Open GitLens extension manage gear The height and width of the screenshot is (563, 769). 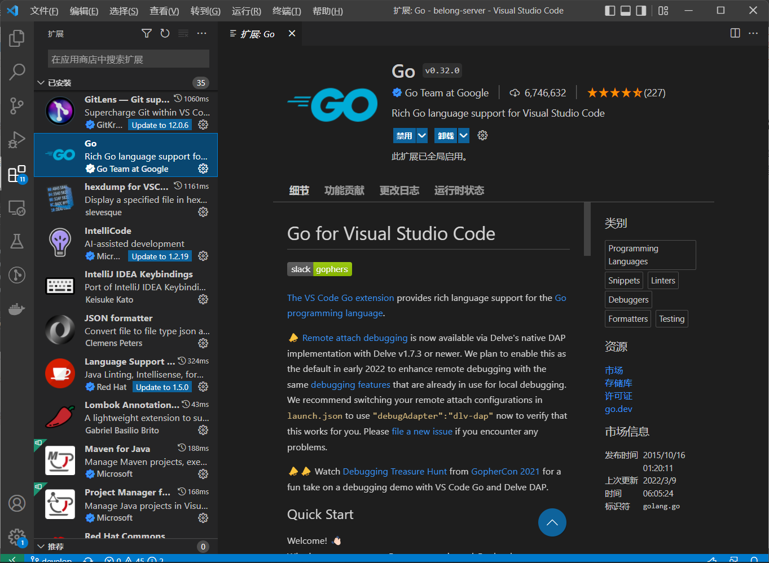click(x=203, y=125)
